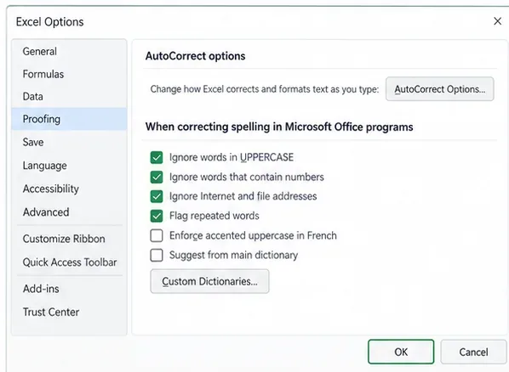Screen dimensions: 509x372
Task: Uncheck Ignore words in UPPERCASE
Action: (x=157, y=157)
